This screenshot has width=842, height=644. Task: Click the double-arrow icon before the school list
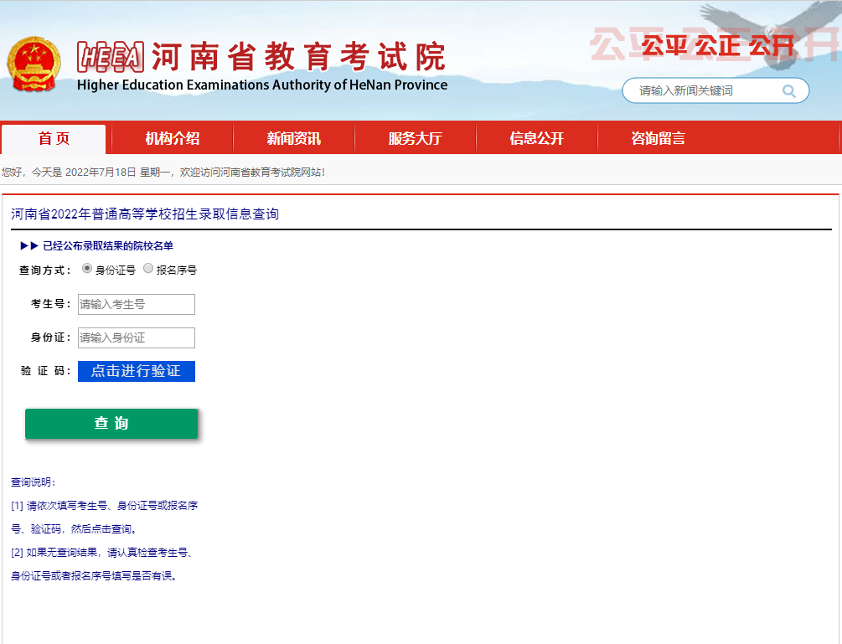click(28, 245)
